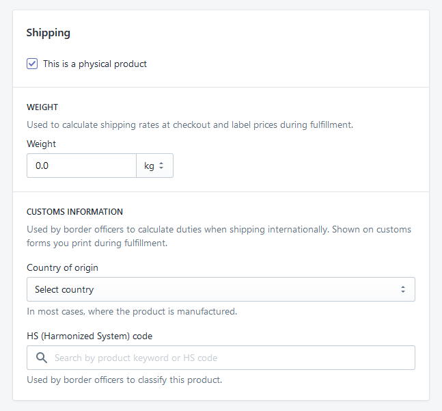442x411 pixels.
Task: Click text 'Used by border officers to classify this product.'
Action: [124, 380]
